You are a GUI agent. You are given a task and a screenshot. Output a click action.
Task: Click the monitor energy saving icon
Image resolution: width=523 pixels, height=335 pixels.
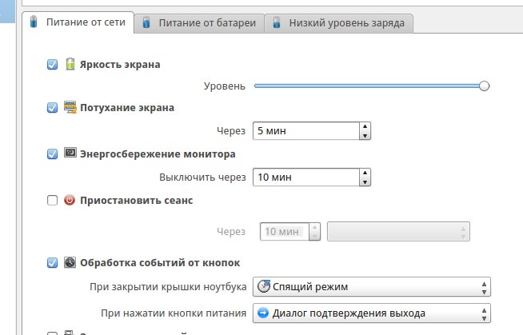coord(70,153)
